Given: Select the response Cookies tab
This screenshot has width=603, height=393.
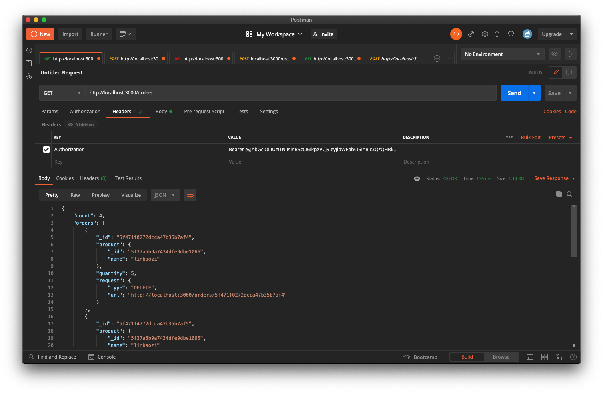Looking at the screenshot, I should (65, 178).
